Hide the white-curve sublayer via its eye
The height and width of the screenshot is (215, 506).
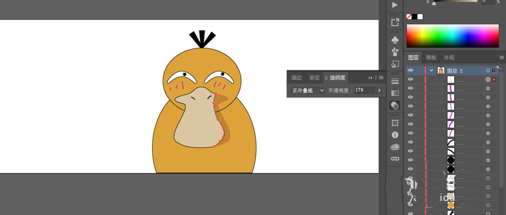click(410, 79)
